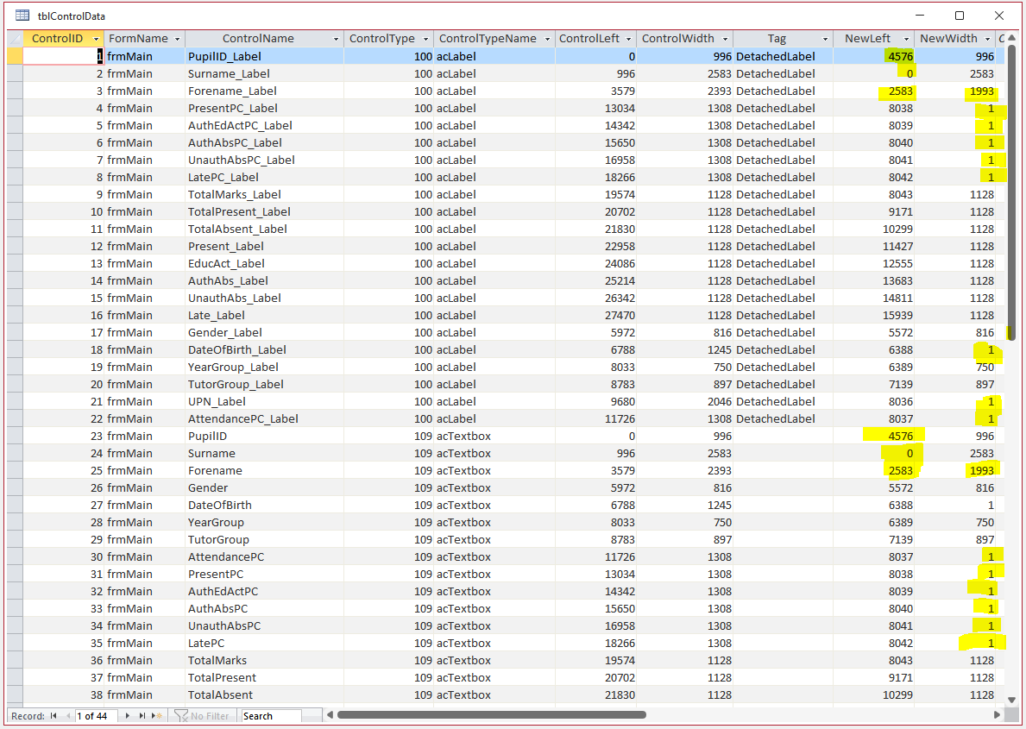Click the UnauthAbsPC_Label cell
Image resolution: width=1026 pixels, height=729 pixels.
264,160
